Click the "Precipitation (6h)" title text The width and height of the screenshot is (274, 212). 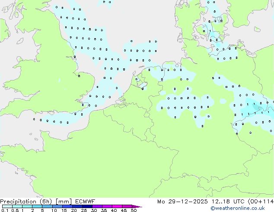click(x=26, y=202)
